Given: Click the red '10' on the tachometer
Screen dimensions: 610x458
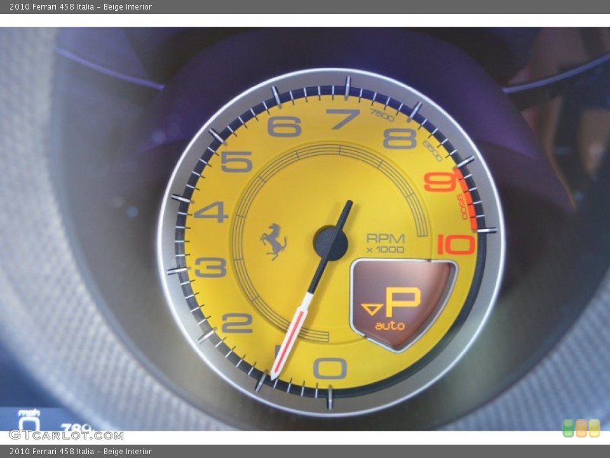Looking at the screenshot, I should (456, 244).
